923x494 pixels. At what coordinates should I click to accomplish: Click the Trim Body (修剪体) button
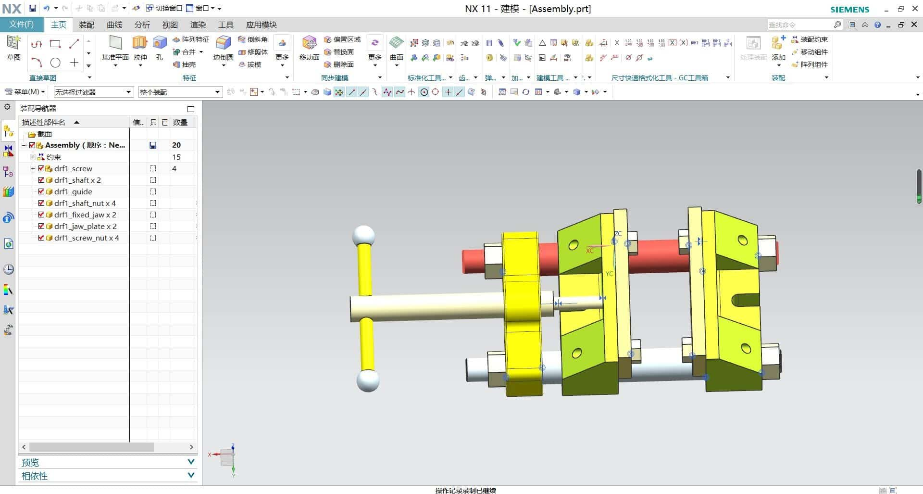[253, 52]
